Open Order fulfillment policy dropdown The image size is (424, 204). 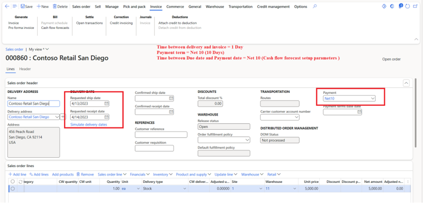point(247,140)
